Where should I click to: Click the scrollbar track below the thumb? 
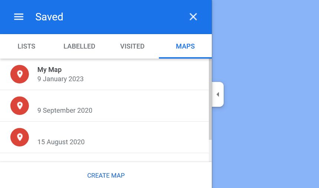coord(210,150)
